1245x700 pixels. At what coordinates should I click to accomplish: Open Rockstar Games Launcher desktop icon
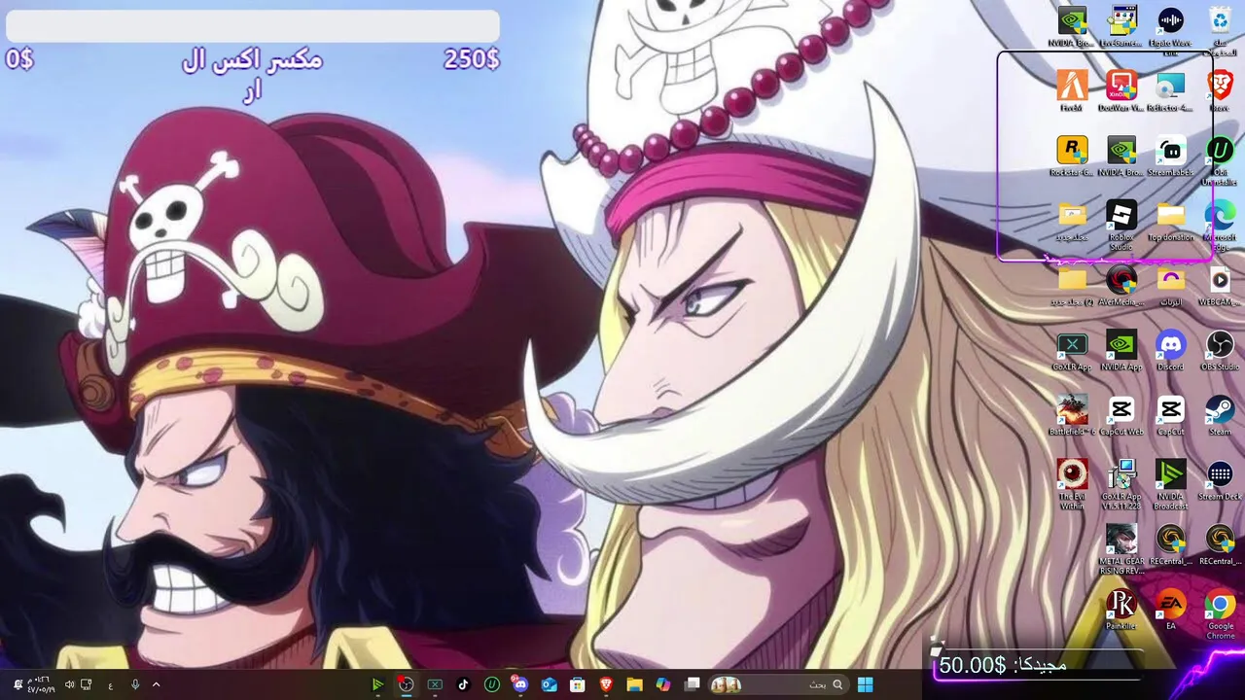(1072, 156)
